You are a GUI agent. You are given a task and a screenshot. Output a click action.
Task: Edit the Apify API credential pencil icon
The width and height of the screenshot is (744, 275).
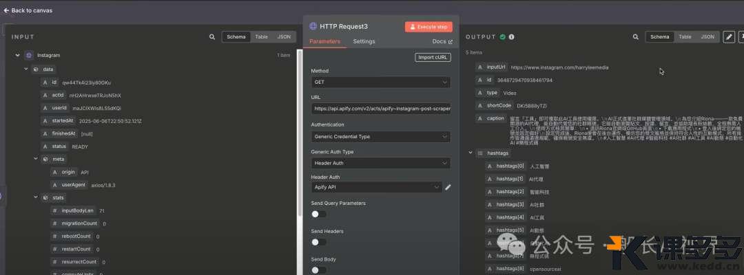(x=448, y=187)
